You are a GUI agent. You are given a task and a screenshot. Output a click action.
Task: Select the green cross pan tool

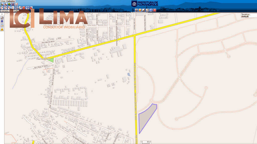9,4
